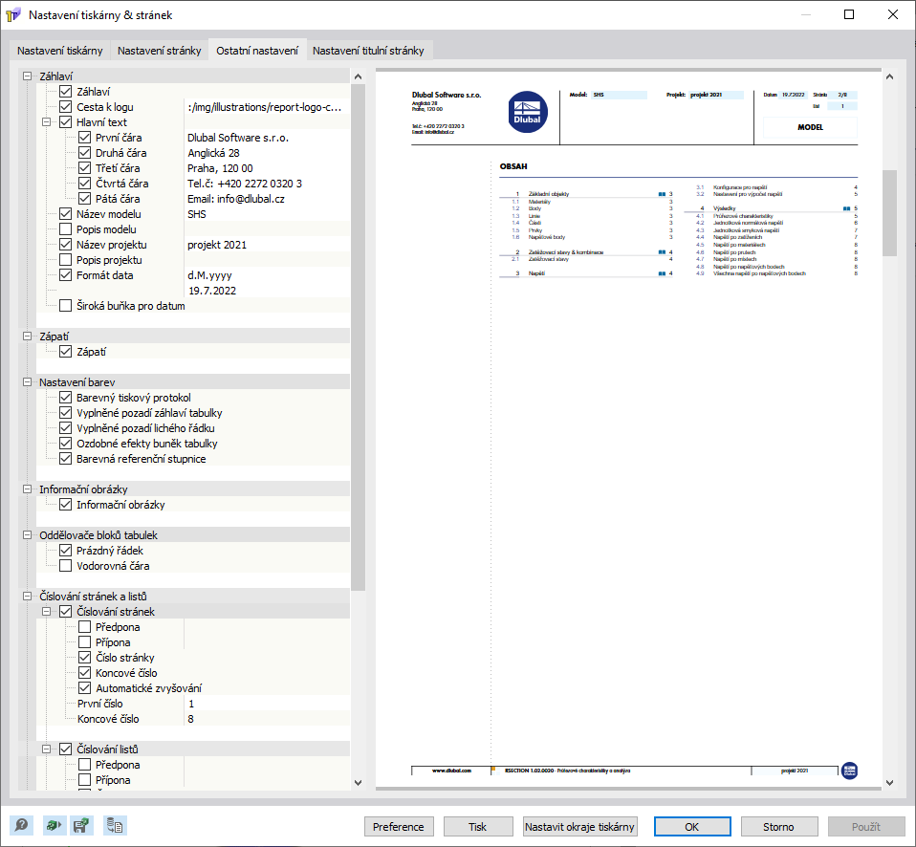Image resolution: width=916 pixels, height=847 pixels.
Task: Uncheck Ozdobné efekty buněk tabulky
Action: (x=65, y=444)
